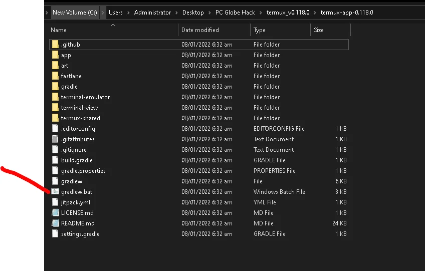Viewport: 425px width, 271px height.
Task: Click the README.md notepad icon
Action: (x=55, y=223)
